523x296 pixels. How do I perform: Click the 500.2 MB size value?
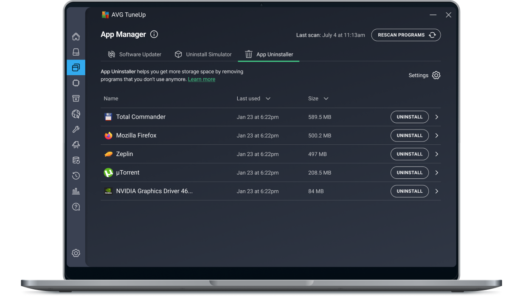320,135
